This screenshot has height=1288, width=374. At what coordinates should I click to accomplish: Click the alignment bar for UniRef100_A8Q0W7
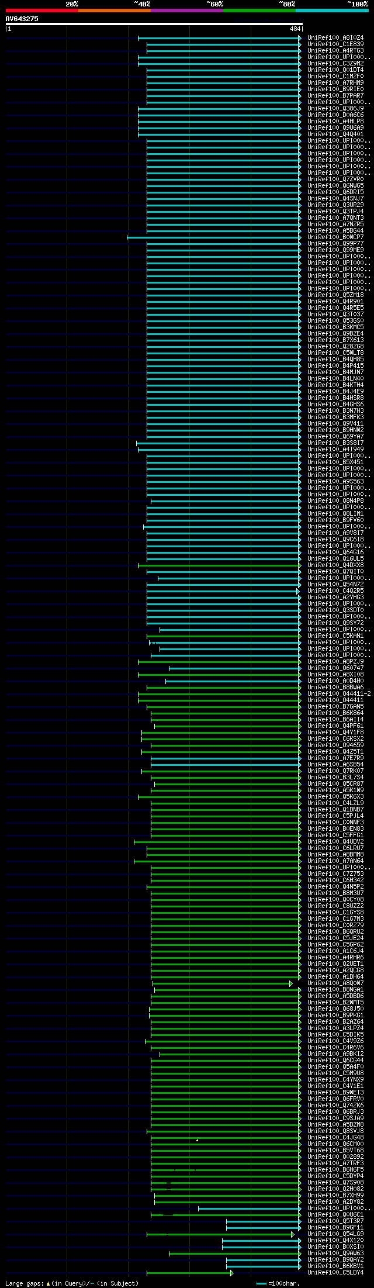[x=223, y=983]
